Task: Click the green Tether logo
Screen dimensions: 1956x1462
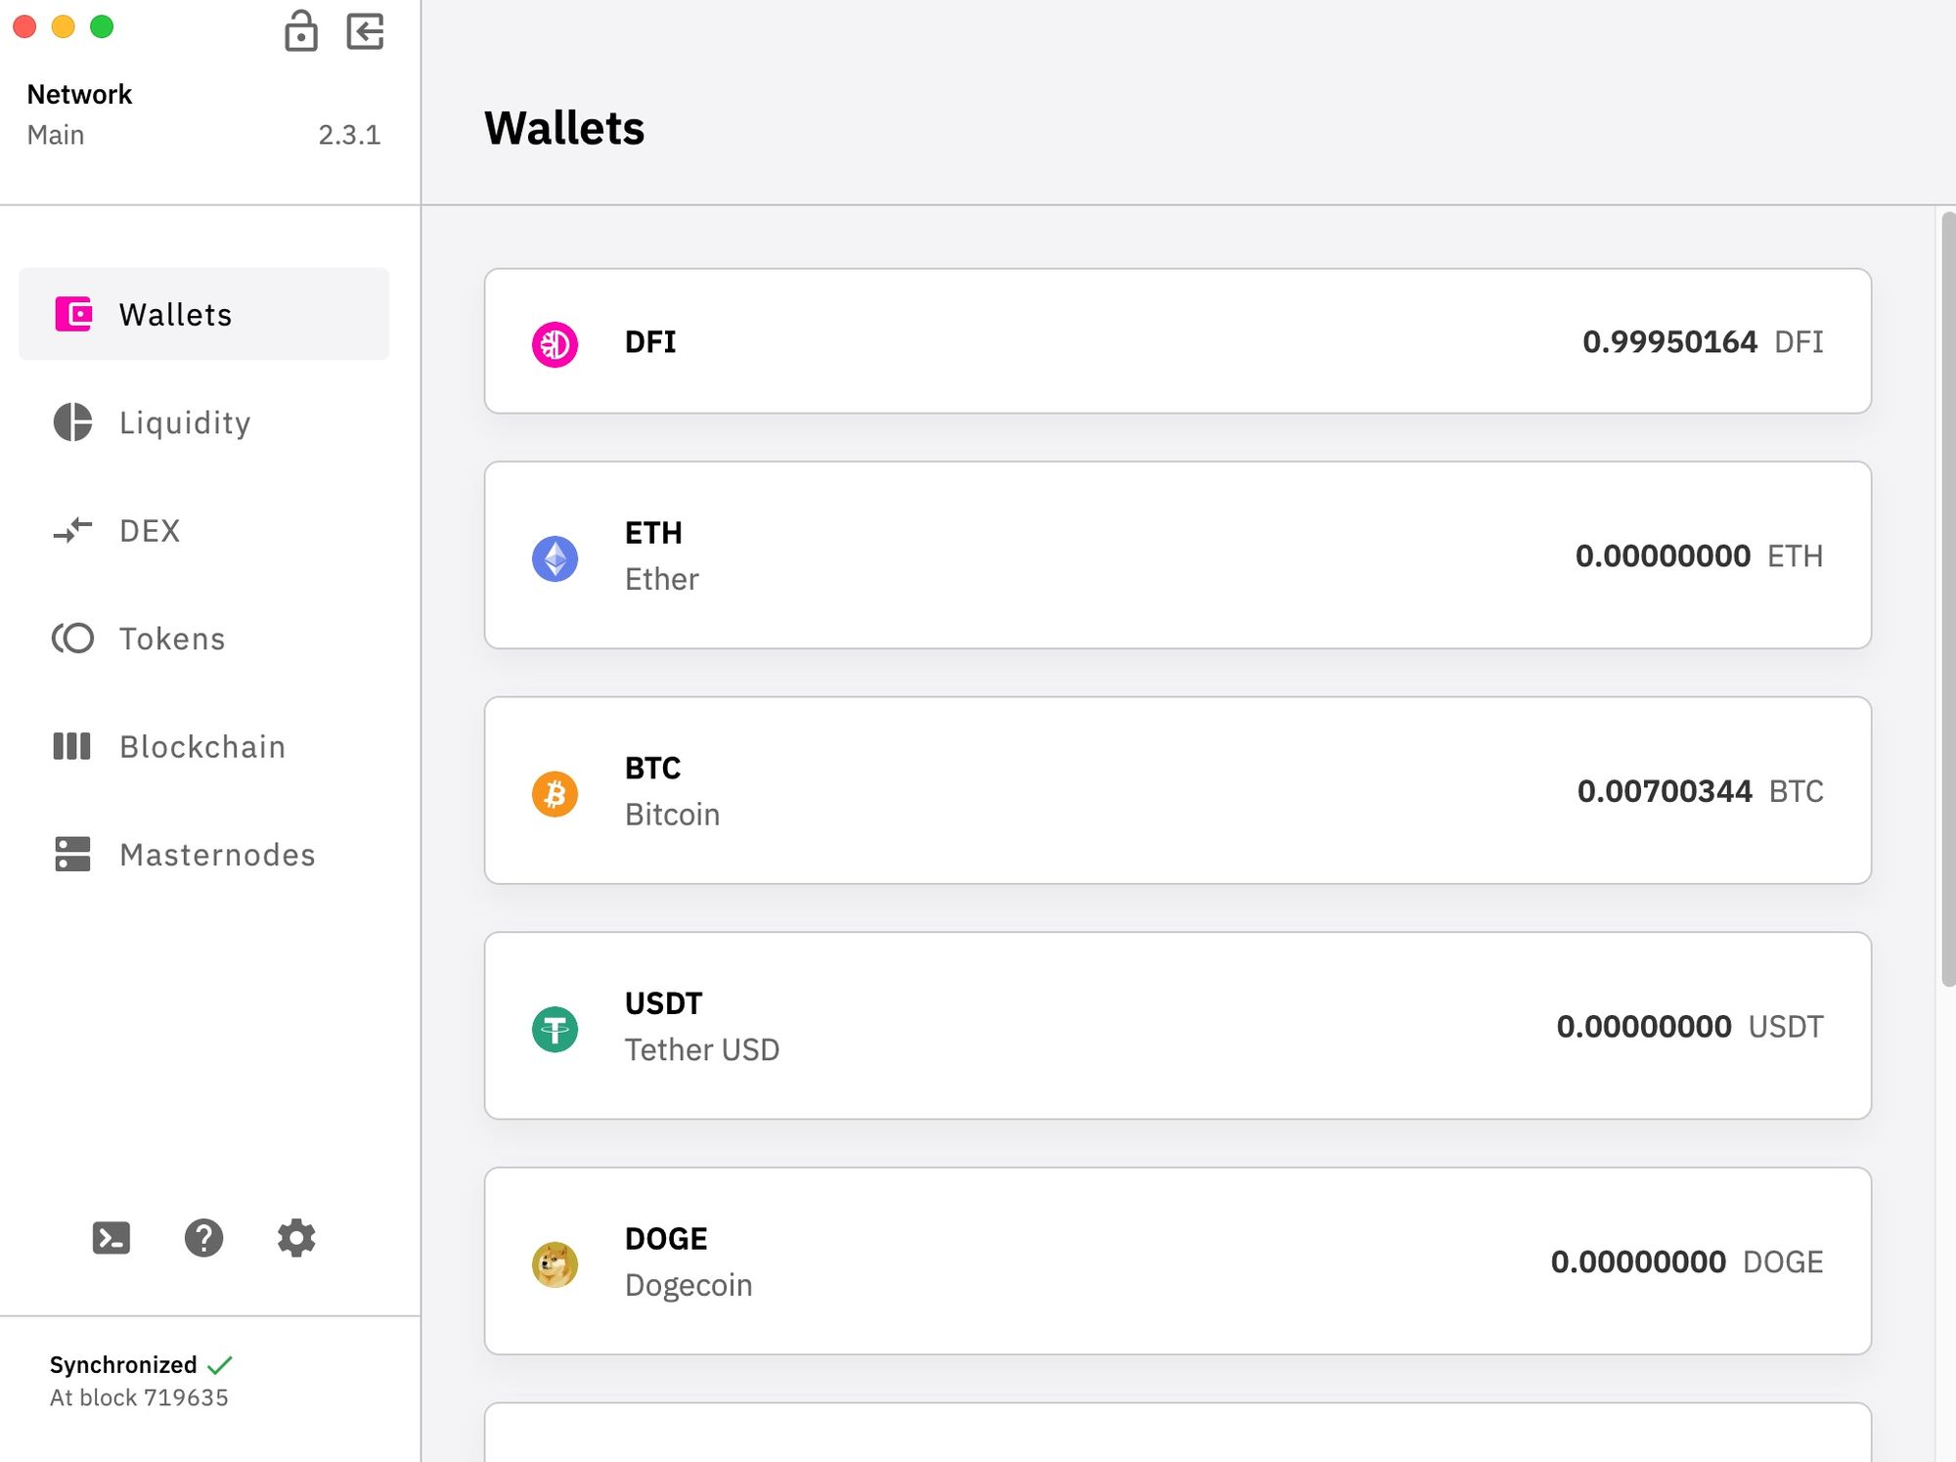Action: click(555, 1029)
